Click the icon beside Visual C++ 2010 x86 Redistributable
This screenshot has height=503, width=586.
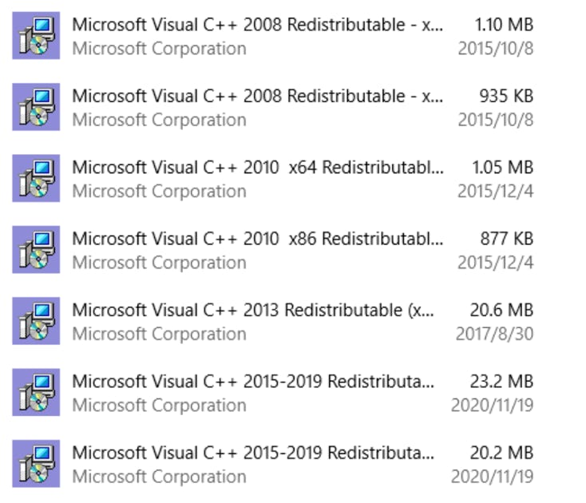(36, 250)
